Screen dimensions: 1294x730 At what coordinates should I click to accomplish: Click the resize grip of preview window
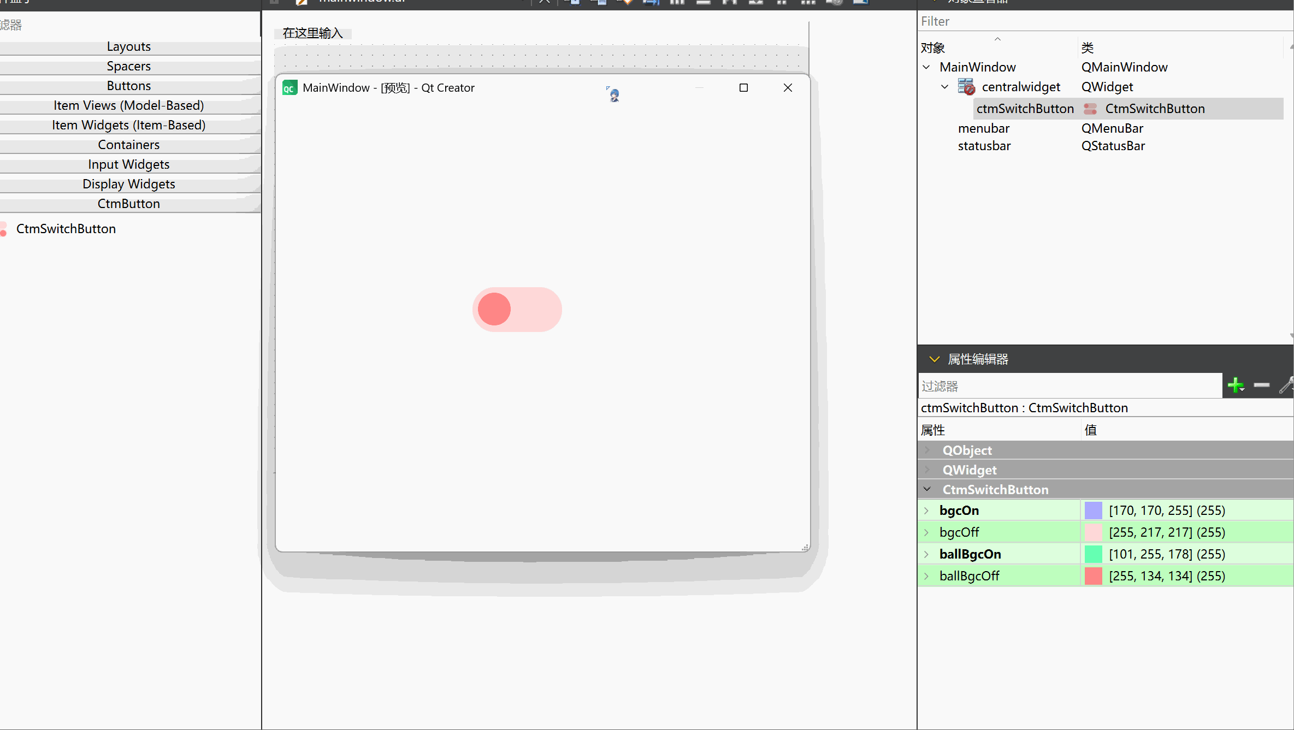(x=805, y=547)
